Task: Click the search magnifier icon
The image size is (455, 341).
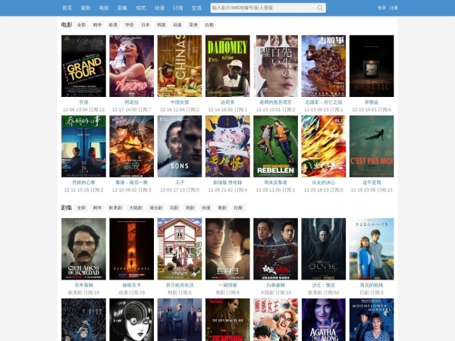Action: pos(320,8)
